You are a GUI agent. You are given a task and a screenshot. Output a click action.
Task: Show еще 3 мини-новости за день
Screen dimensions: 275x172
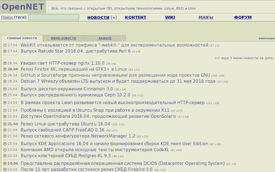244,58
